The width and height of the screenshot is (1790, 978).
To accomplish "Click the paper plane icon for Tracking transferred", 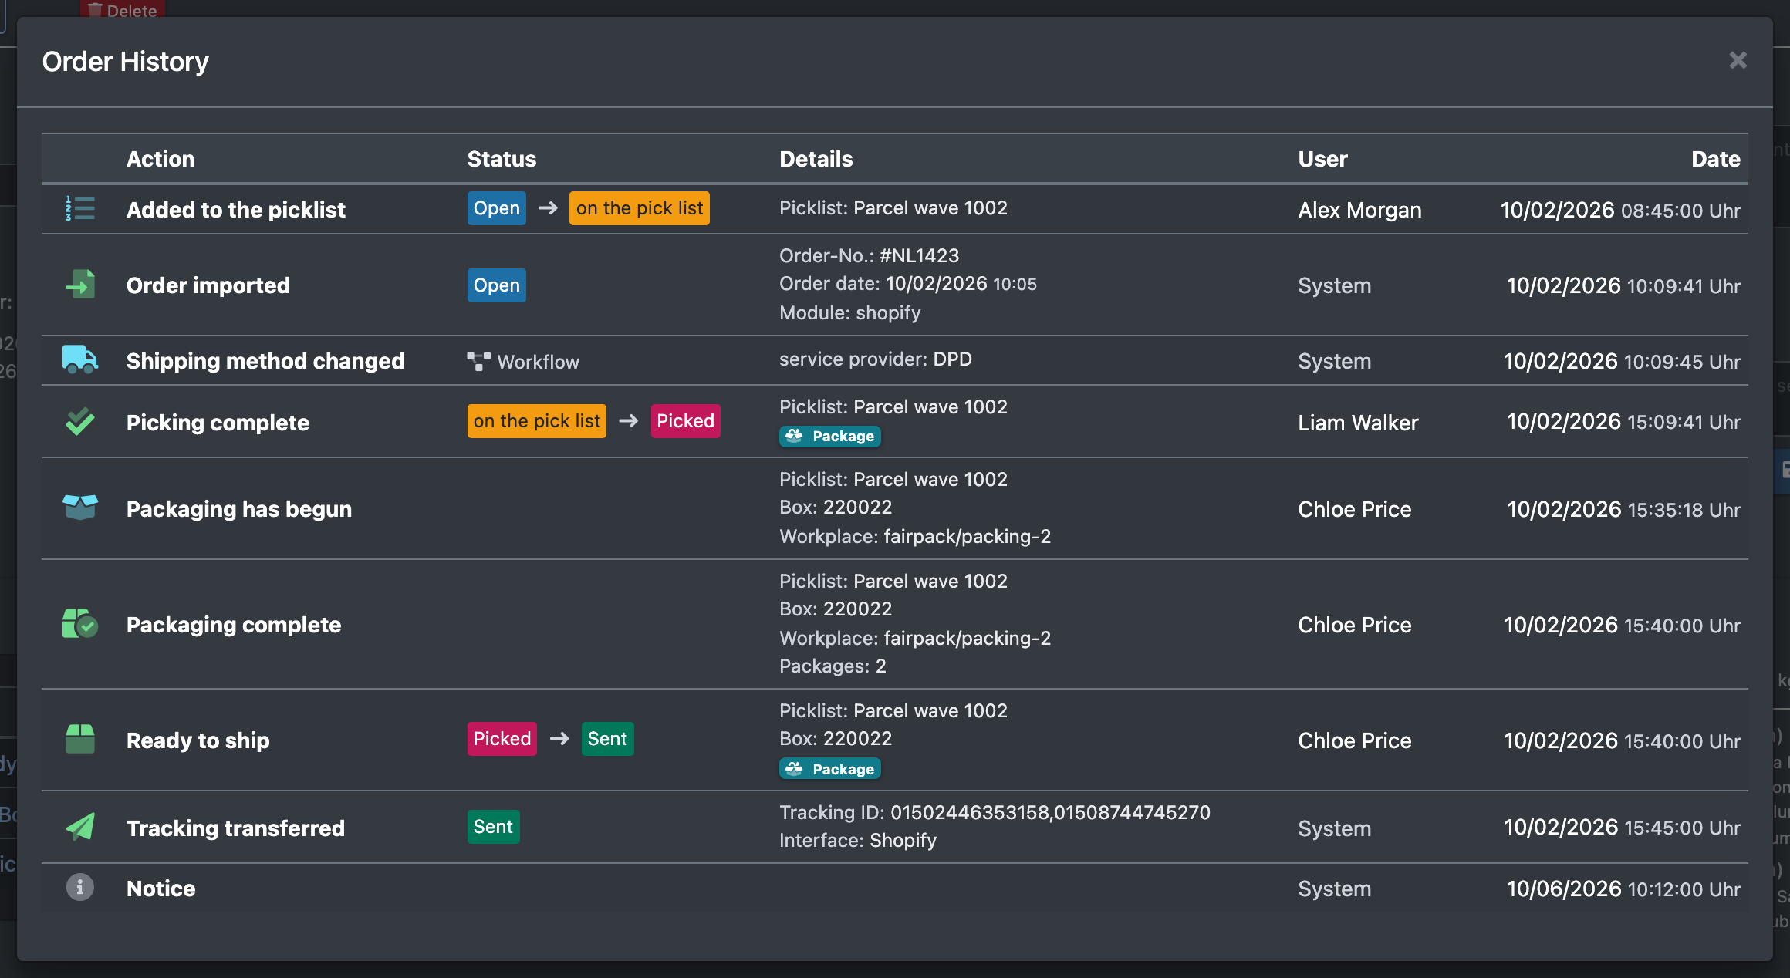I will click(x=80, y=827).
